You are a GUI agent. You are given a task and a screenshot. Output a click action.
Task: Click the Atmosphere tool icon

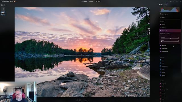160,90
